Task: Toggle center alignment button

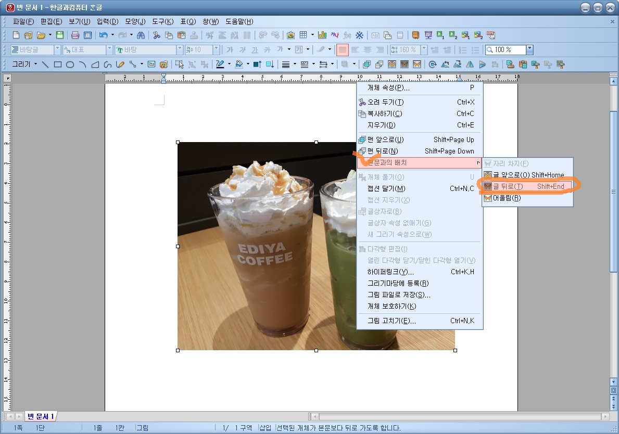Action: [368, 50]
